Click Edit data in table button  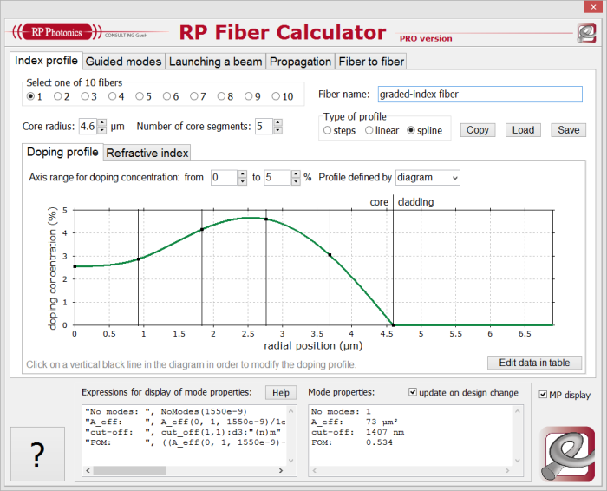click(x=535, y=363)
